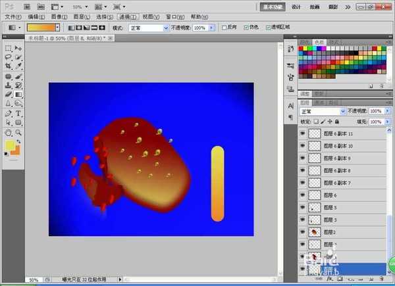Activate the Crop tool
This screenshot has width=395, height=286.
8,66
